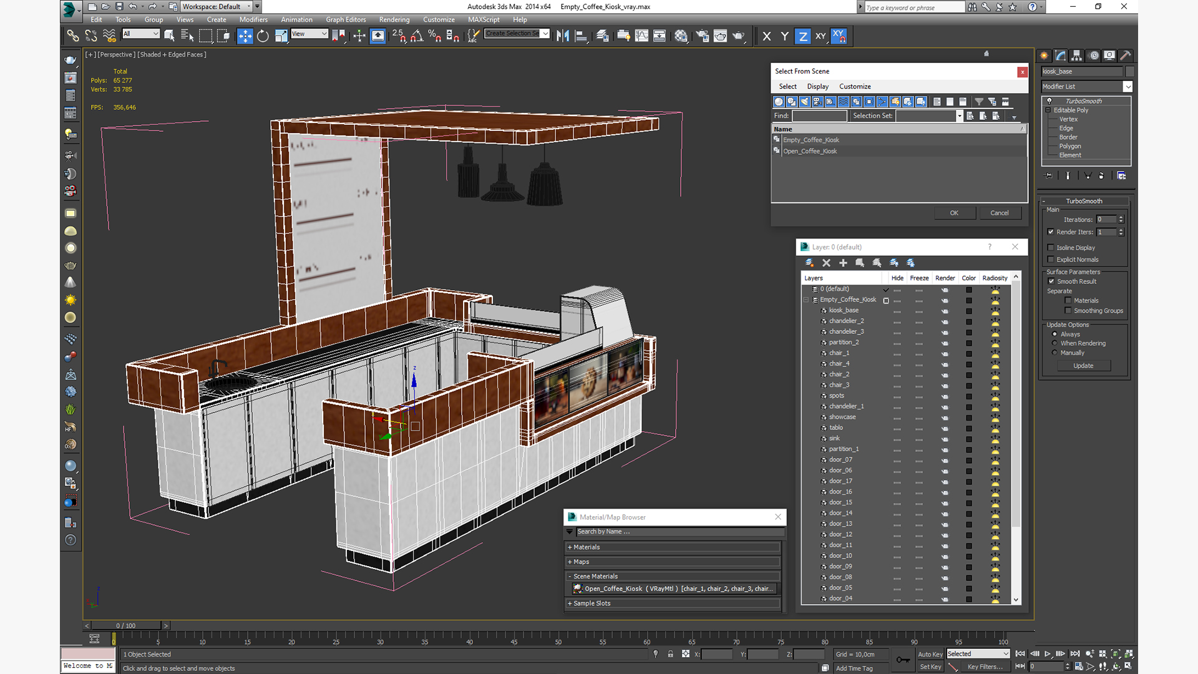Click the Find field in Select From Scene
The image size is (1198, 674).
(819, 116)
